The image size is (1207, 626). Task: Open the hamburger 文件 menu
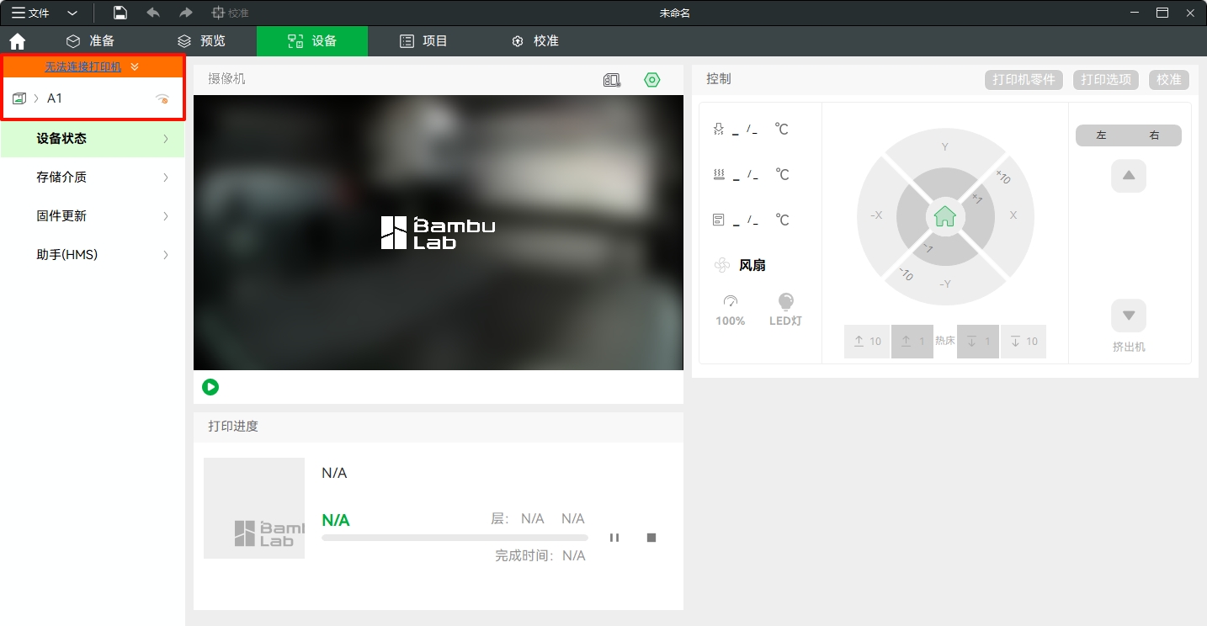click(x=30, y=13)
